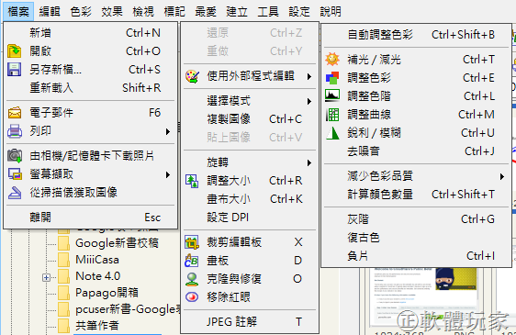
Task: Expand the 選擇模式 submenu arrow
Action: pos(309,101)
